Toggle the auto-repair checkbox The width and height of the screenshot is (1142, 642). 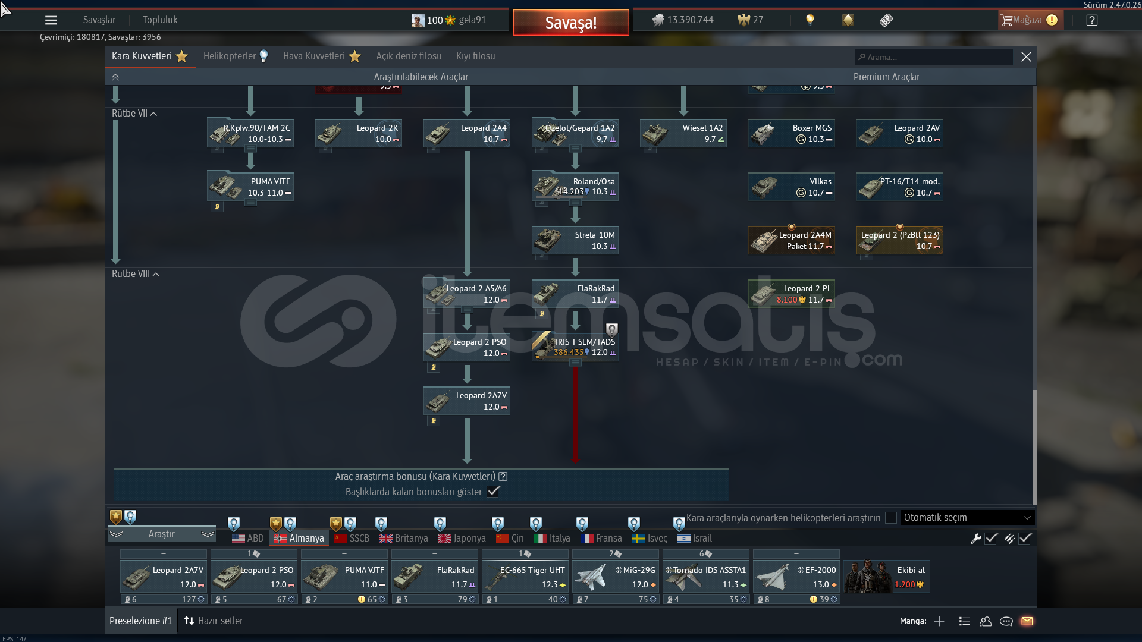point(991,539)
